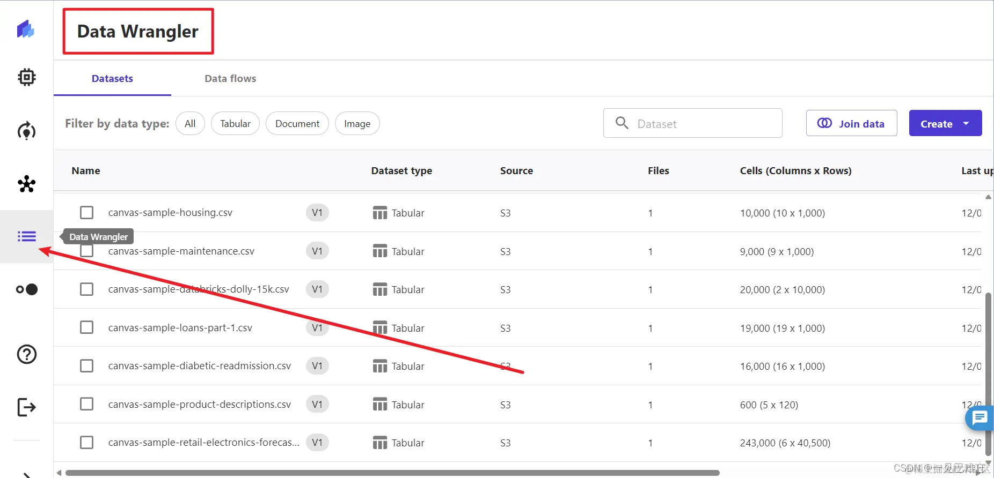994x478 pixels.
Task: Click table icon for canvas-sample-diabetic-readmission.csv
Action: click(x=379, y=366)
